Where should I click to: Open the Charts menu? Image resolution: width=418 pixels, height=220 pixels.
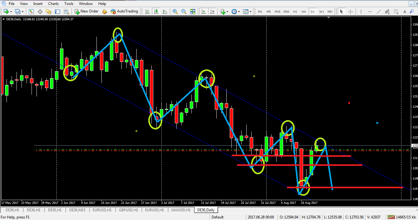(53, 4)
